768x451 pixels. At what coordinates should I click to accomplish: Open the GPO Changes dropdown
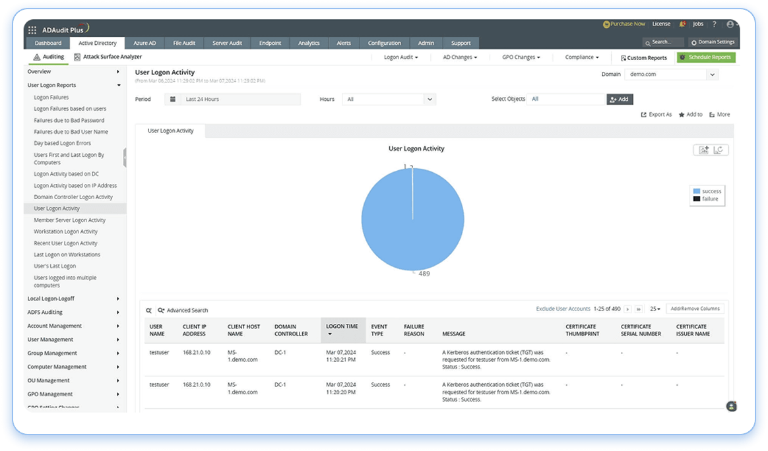coord(521,57)
